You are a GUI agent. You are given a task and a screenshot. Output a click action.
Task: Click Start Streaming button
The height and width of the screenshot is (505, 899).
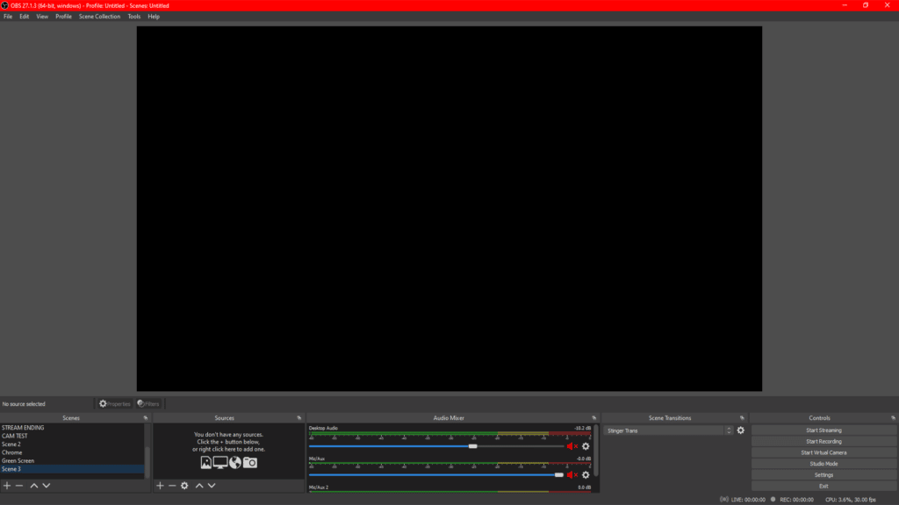point(823,430)
